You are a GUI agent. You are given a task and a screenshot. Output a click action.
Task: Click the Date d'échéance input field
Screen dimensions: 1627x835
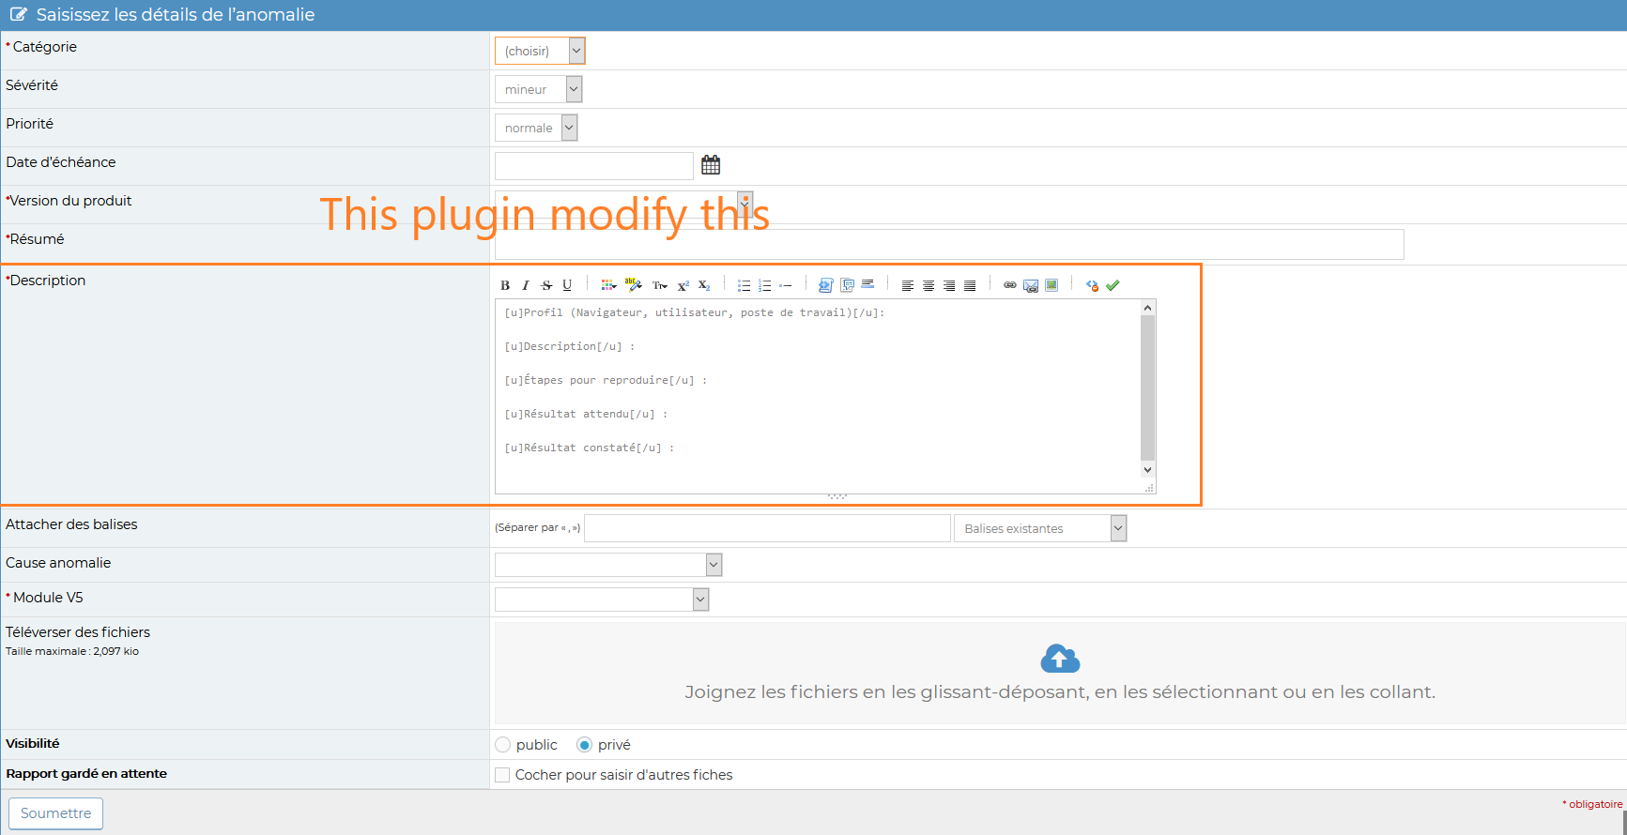tap(593, 166)
